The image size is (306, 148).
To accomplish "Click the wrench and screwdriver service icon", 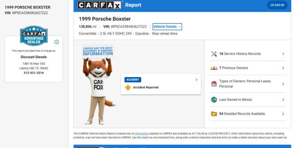I will point(214,54).
